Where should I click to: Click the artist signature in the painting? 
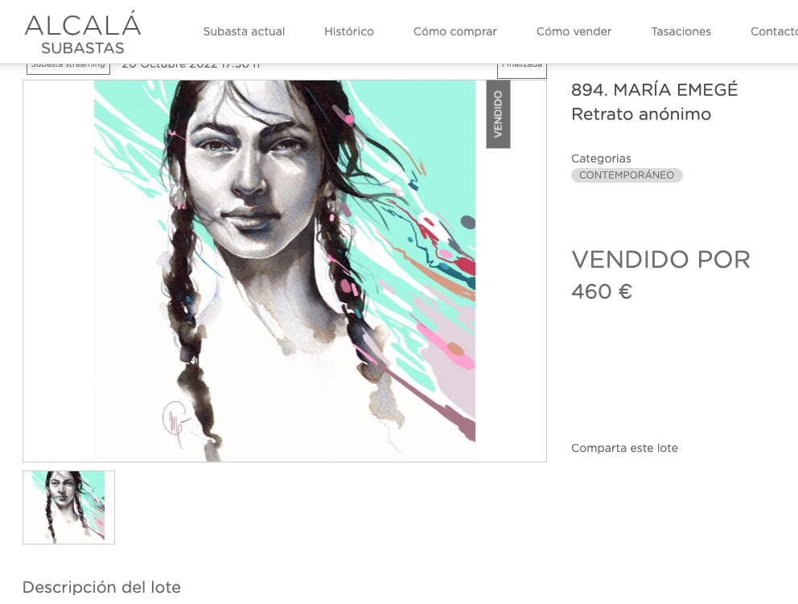(175, 422)
